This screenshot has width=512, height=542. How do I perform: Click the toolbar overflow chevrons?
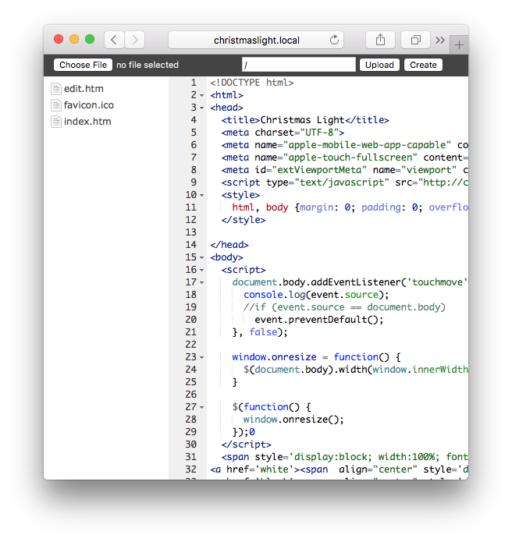[440, 40]
